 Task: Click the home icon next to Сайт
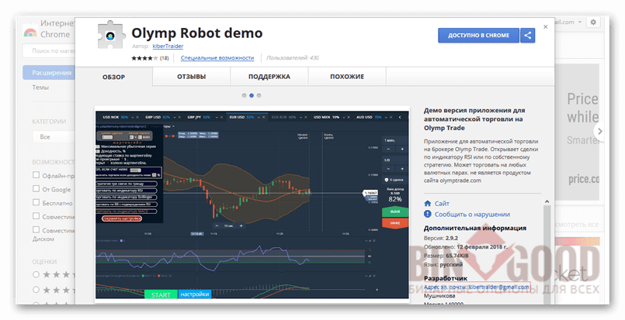pyautogui.click(x=428, y=203)
